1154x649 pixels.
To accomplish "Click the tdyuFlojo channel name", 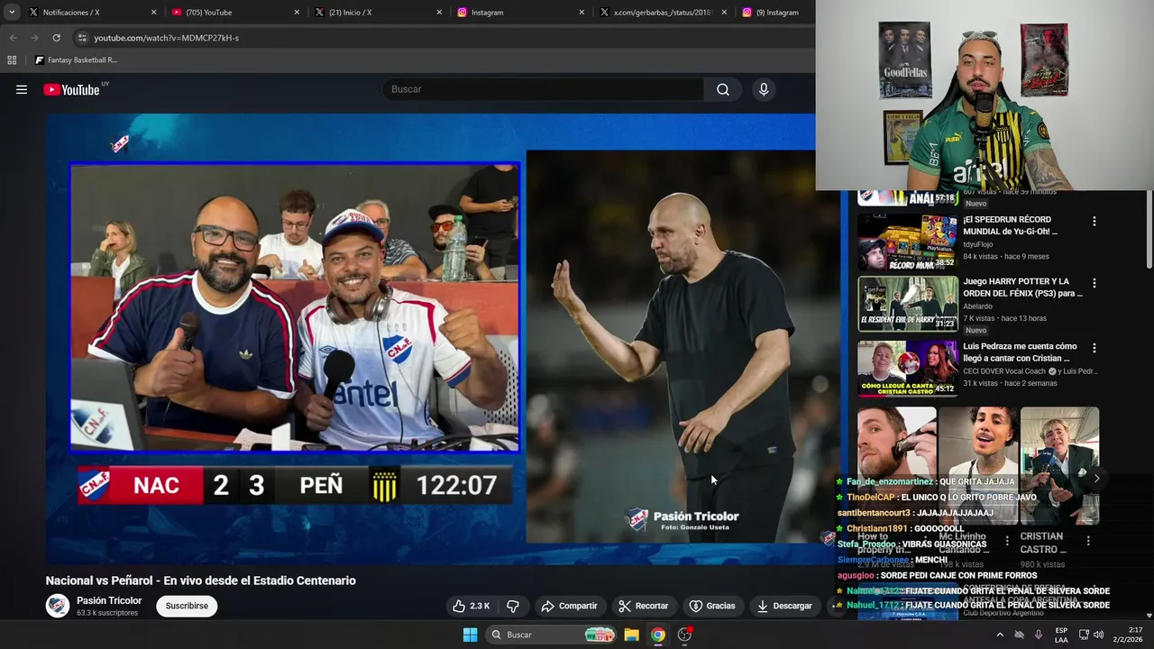I will click(977, 244).
